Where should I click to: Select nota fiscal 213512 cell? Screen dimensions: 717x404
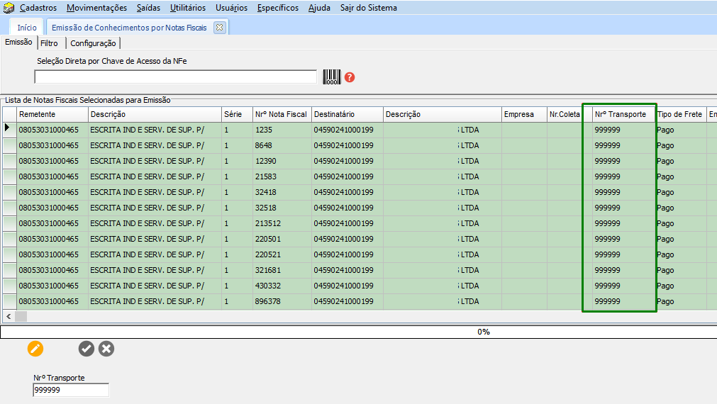click(282, 223)
